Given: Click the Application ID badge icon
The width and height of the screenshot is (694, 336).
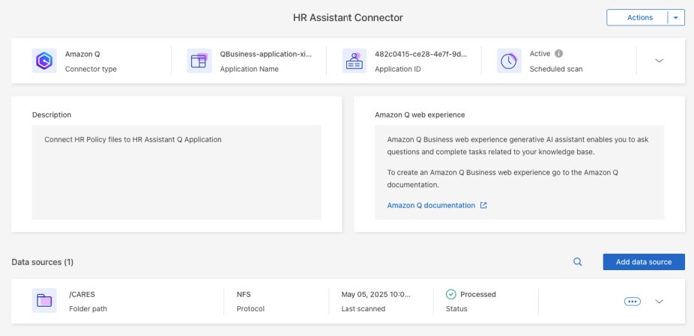Looking at the screenshot, I should pos(354,61).
